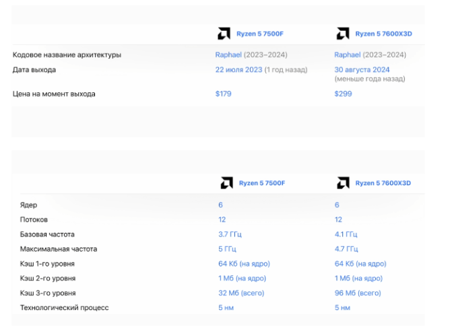Click base frequency value '3.7 ГГц'
This screenshot has height=327, width=450.
pyautogui.click(x=230, y=234)
